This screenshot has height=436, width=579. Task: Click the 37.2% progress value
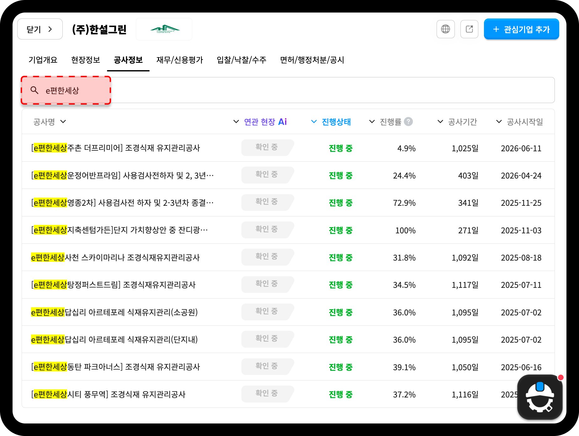404,395
